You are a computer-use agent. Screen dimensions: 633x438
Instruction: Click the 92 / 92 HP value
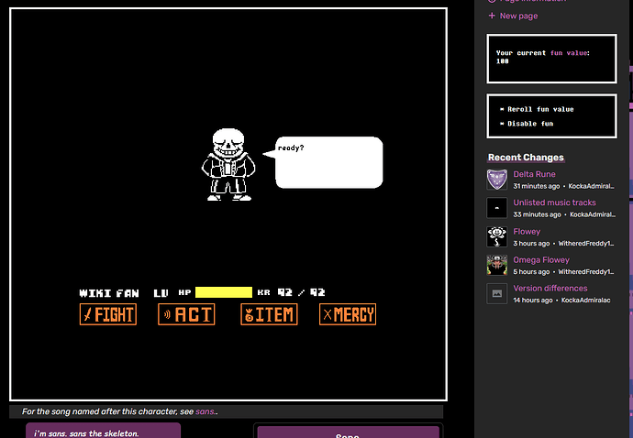301,292
